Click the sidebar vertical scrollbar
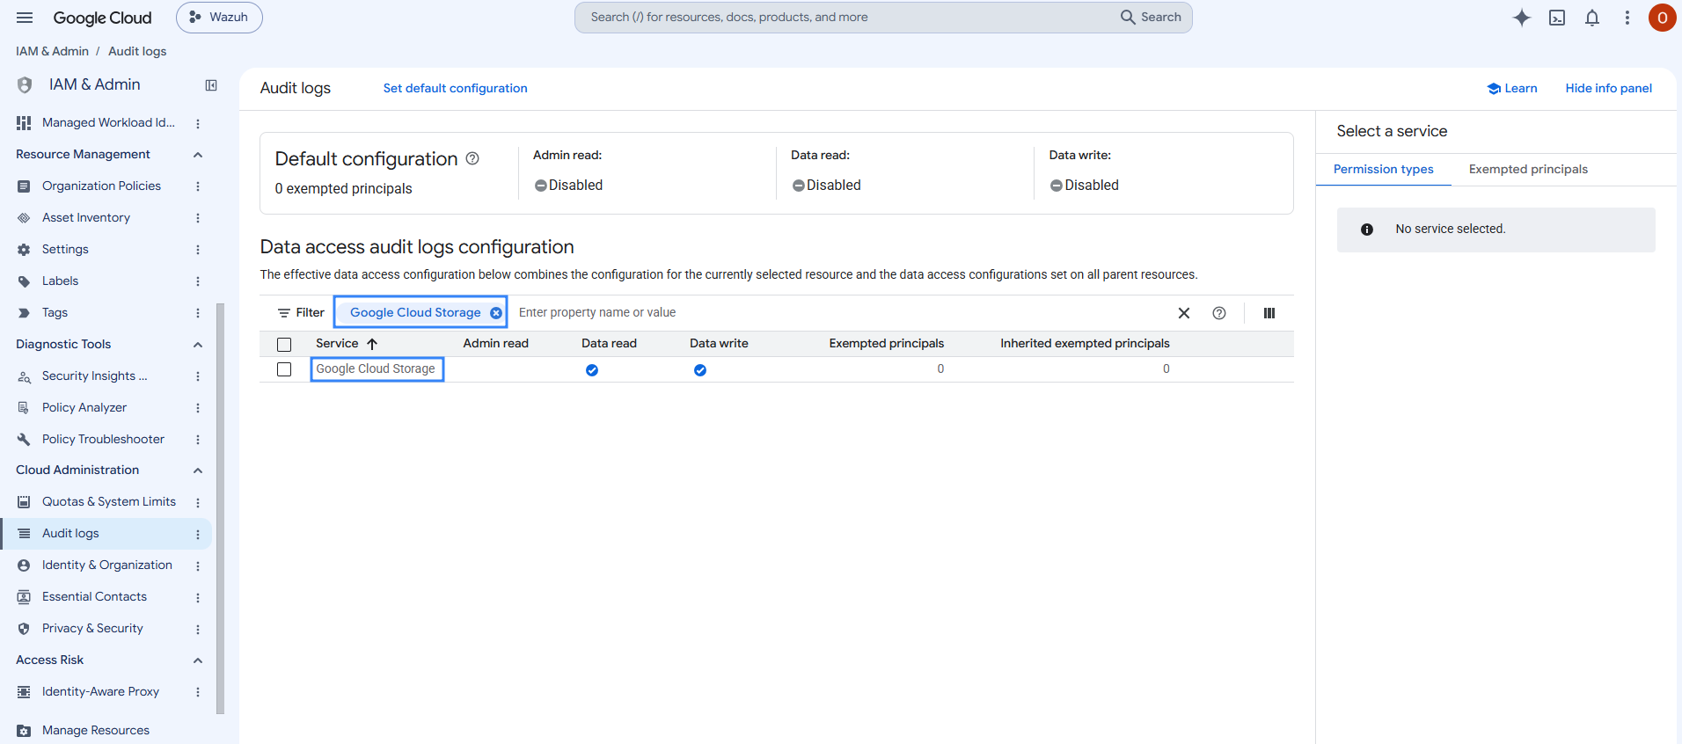 [x=220, y=508]
